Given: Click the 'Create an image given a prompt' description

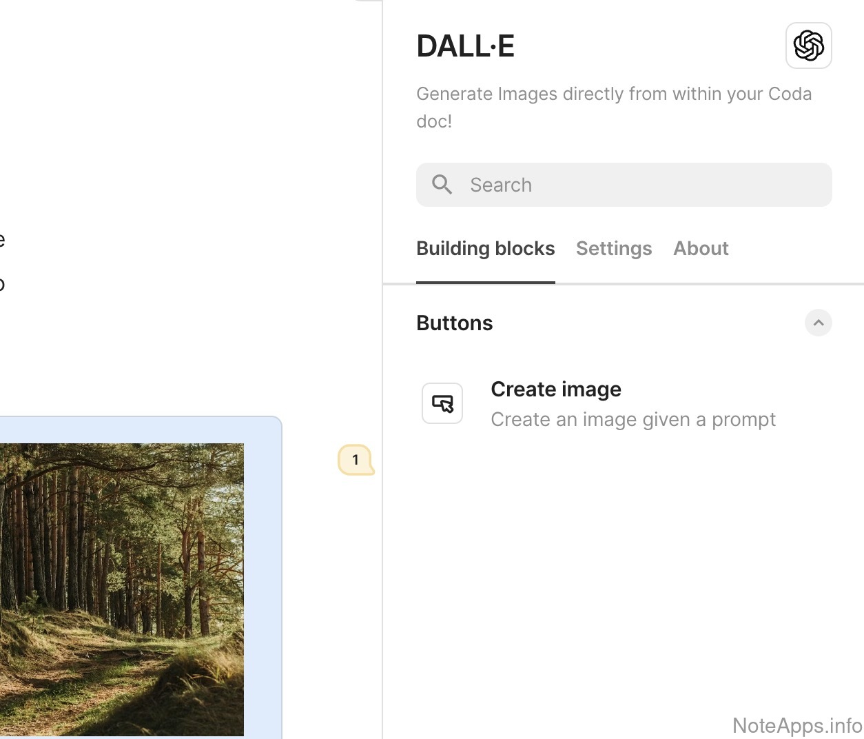Looking at the screenshot, I should 633,420.
